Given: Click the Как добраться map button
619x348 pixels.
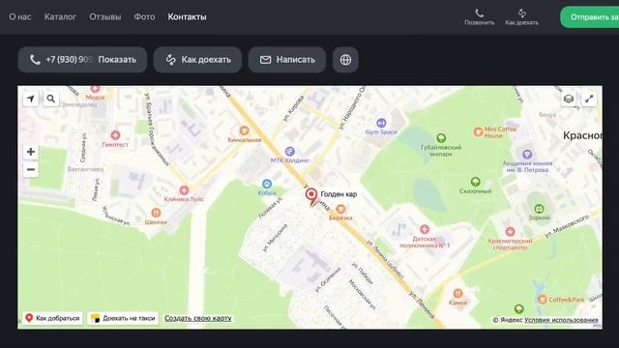Looking at the screenshot, I should click(52, 318).
